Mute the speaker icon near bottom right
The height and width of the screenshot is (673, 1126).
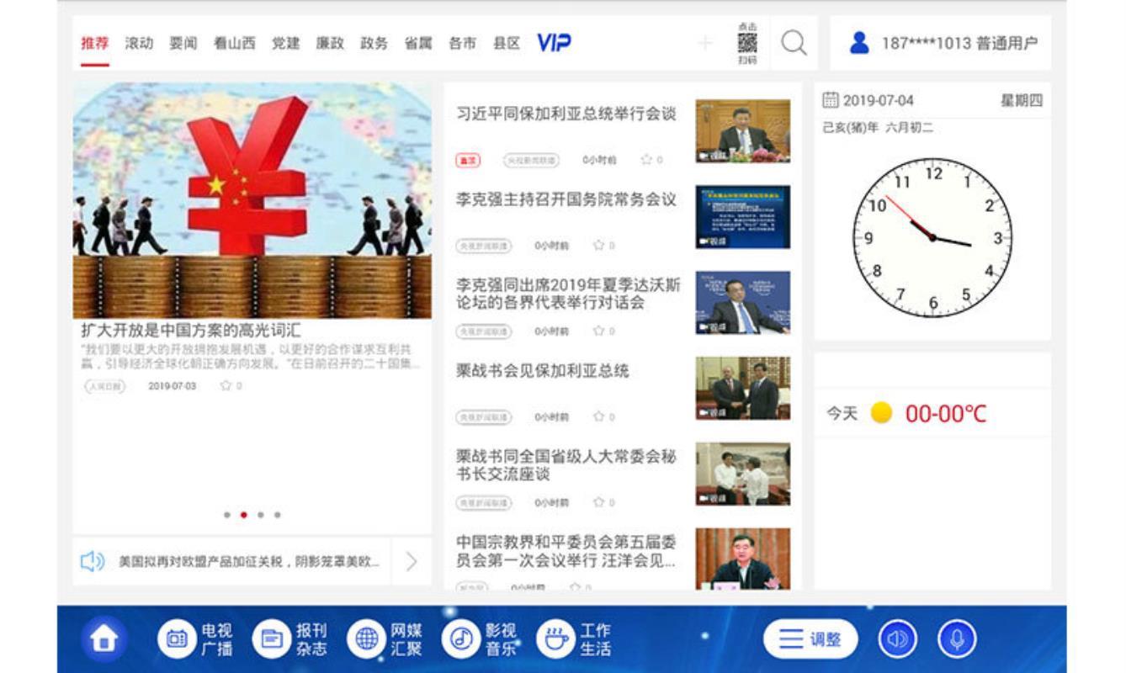(896, 639)
